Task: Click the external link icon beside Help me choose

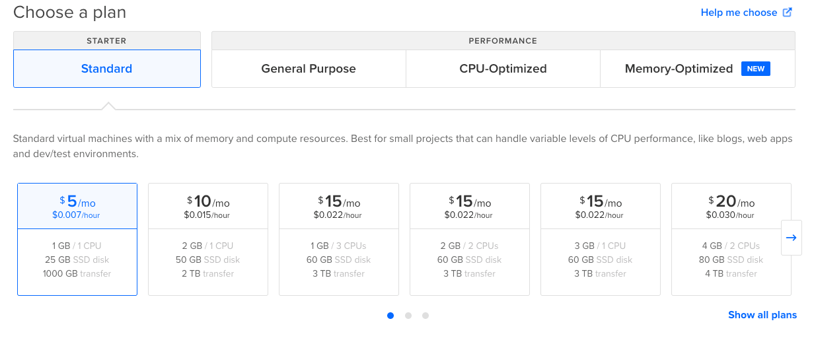Action: point(787,13)
